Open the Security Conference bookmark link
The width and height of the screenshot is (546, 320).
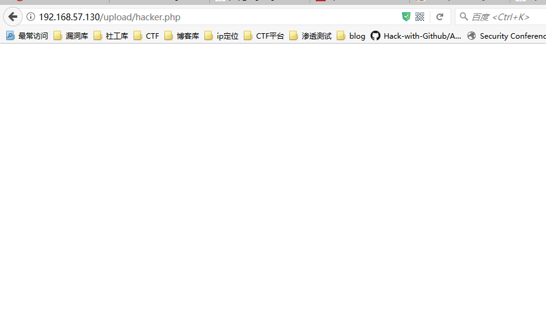point(507,36)
